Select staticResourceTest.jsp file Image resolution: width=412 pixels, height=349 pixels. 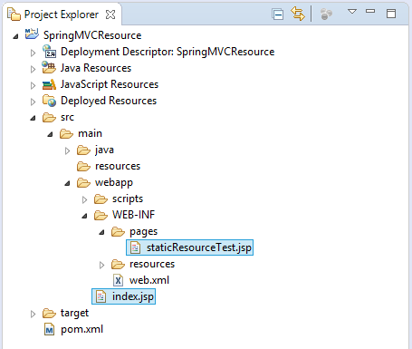(x=190, y=247)
